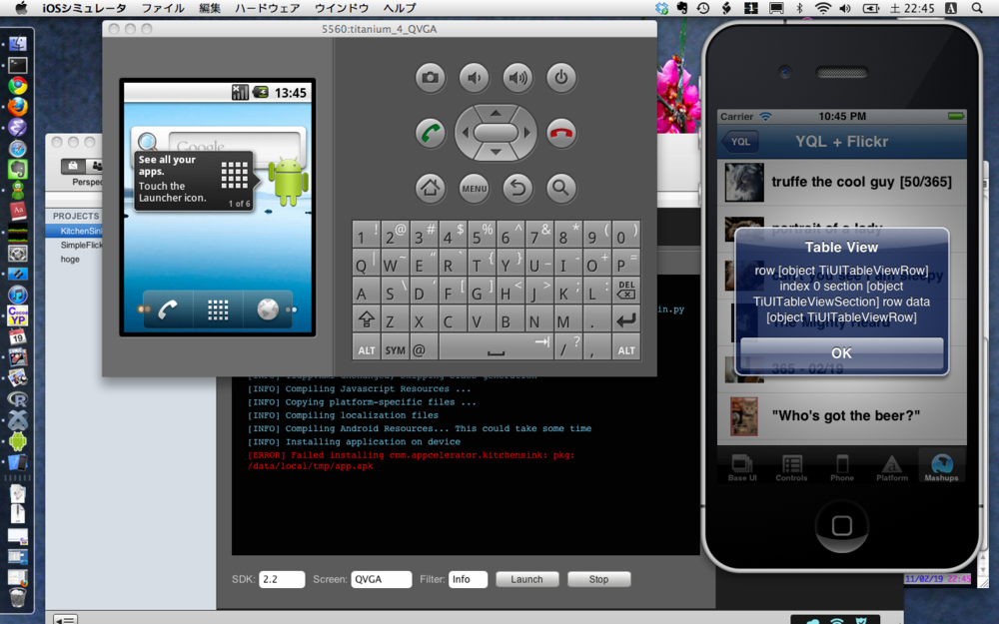Click the D-pad left arrow

(466, 133)
